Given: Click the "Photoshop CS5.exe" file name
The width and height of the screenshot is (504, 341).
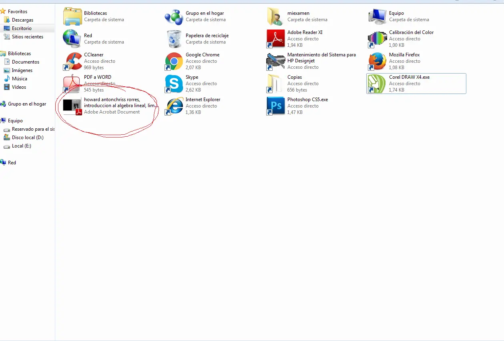Looking at the screenshot, I should pyautogui.click(x=307, y=100).
